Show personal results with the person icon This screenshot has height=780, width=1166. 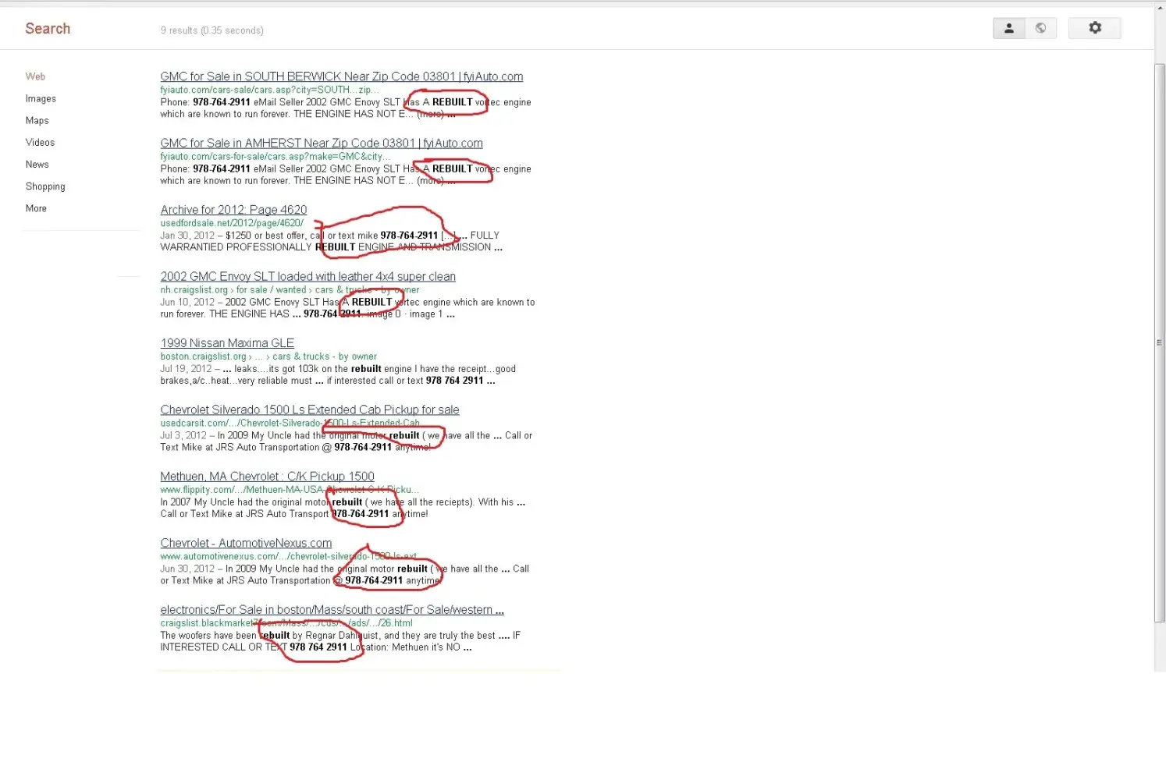pos(1008,29)
